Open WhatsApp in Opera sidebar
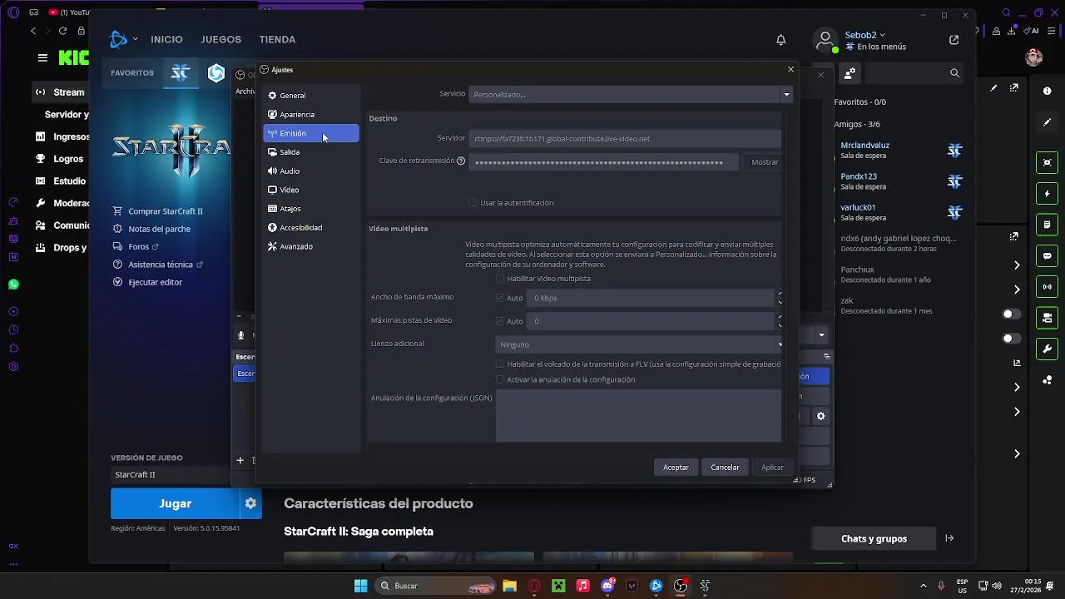The height and width of the screenshot is (599, 1065). pos(13,285)
